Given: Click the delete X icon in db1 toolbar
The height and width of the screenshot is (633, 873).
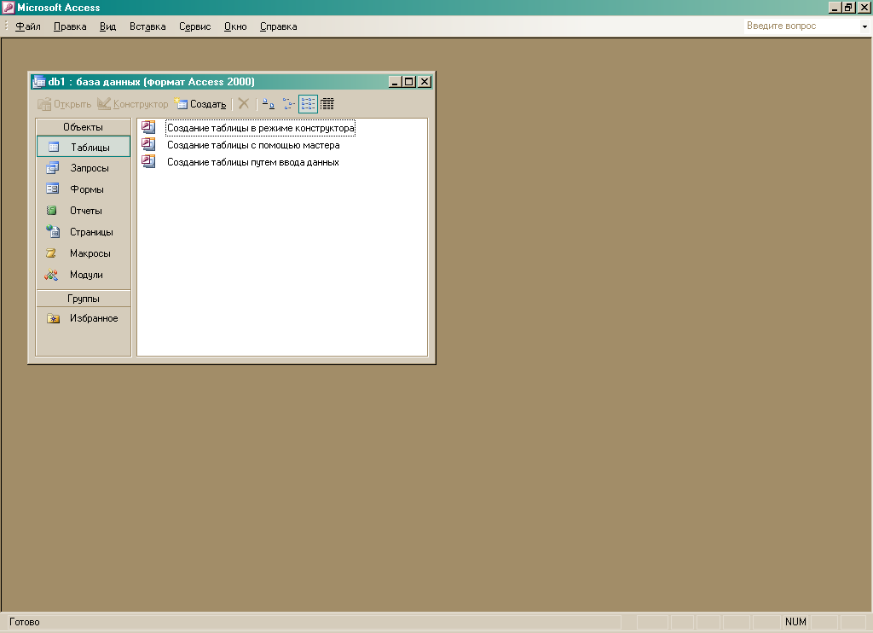Looking at the screenshot, I should coord(243,103).
